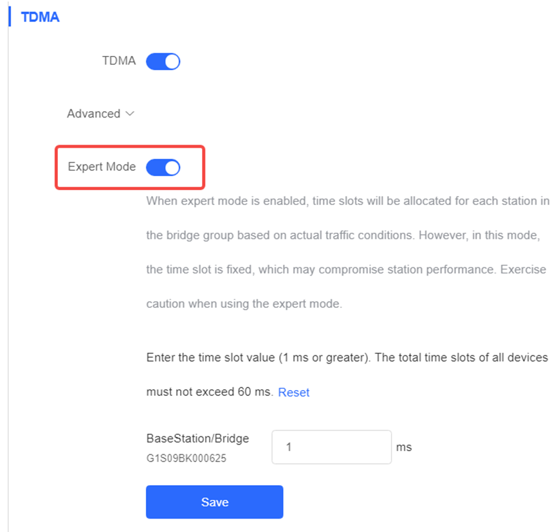Click the BaseStation/Bridge device label
This screenshot has height=532, width=555.
click(x=197, y=439)
